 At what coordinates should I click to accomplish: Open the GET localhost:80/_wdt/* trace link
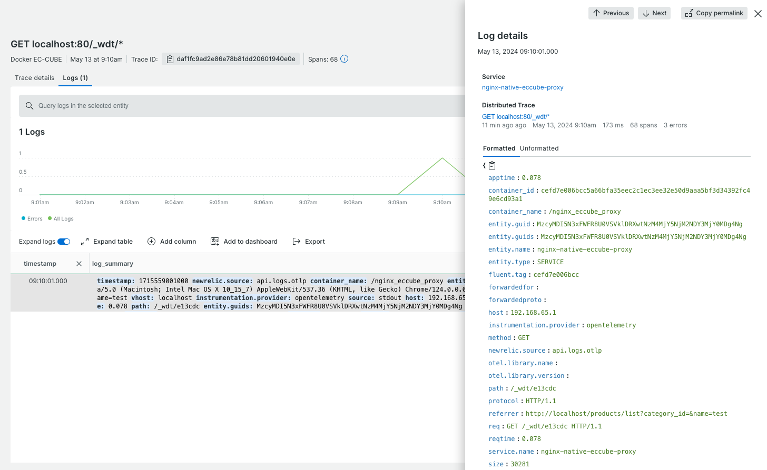(516, 117)
